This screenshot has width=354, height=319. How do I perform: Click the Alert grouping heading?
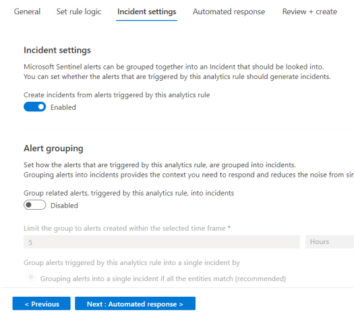coord(53,148)
